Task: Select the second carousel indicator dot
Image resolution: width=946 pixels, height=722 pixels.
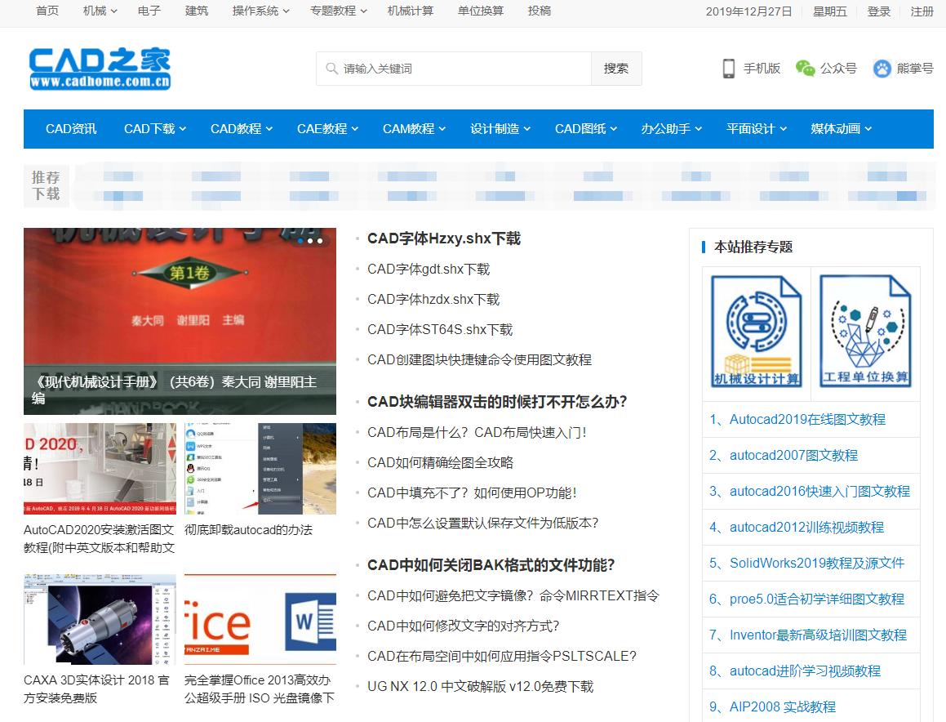Action: point(309,241)
